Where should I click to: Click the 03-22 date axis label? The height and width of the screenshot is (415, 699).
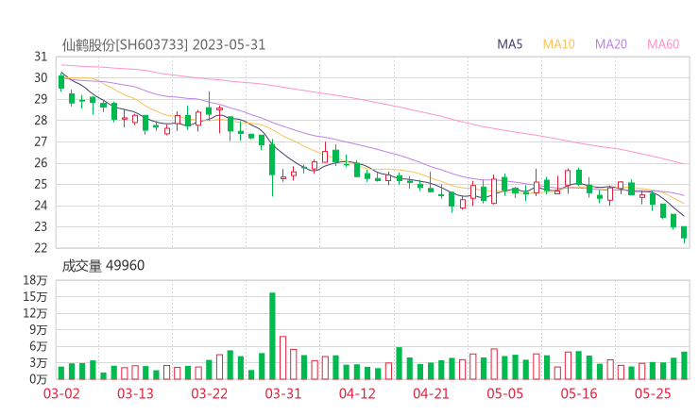click(209, 393)
